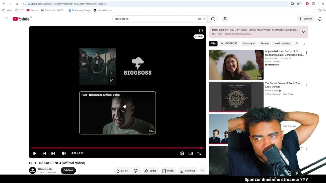Open the subtitlebot.com bookmark
Image resolution: width=326 pixels, height=183 pixels.
click(103, 10)
